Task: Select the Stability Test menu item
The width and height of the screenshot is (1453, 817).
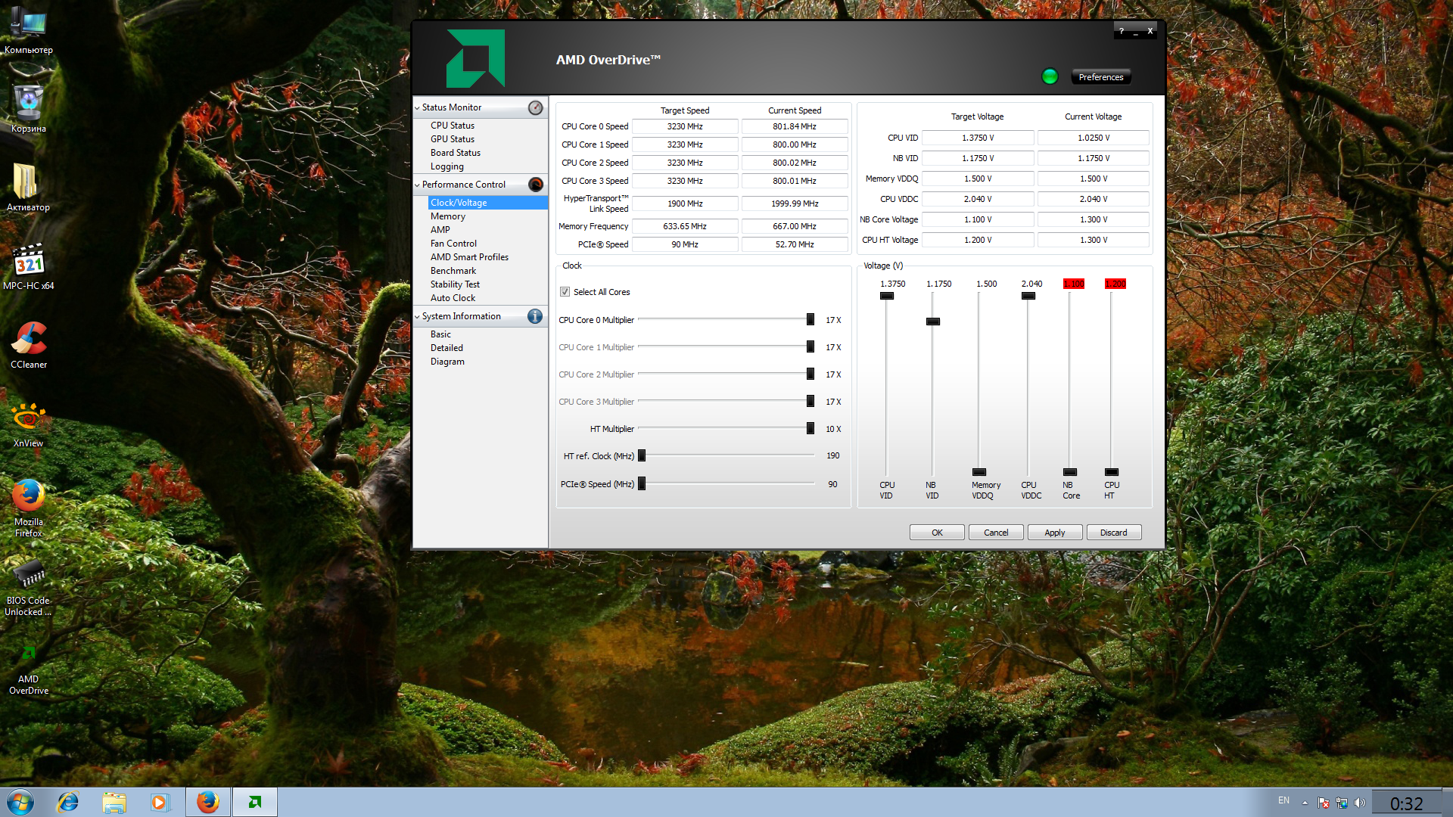Action: tap(455, 284)
